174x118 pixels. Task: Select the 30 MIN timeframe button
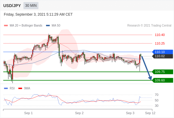pyautogui.click(x=31, y=6)
